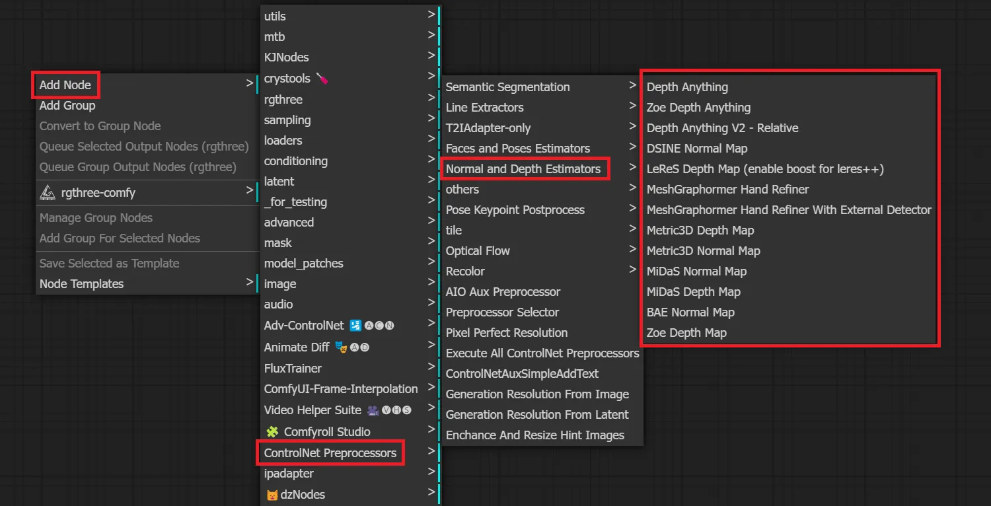The width and height of the screenshot is (991, 506).
Task: Click the crystools screwdriver icon
Action: (x=322, y=79)
